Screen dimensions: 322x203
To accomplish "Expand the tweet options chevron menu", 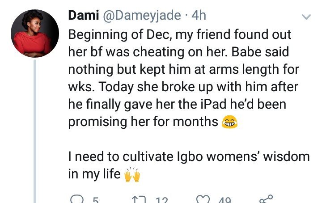I will [x=306, y=17].
